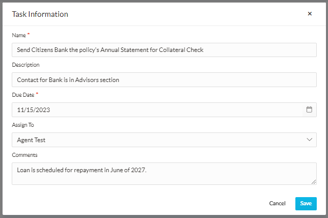Screen dimensions: 328x218
Task: Click the Description label
Action: coord(26,65)
